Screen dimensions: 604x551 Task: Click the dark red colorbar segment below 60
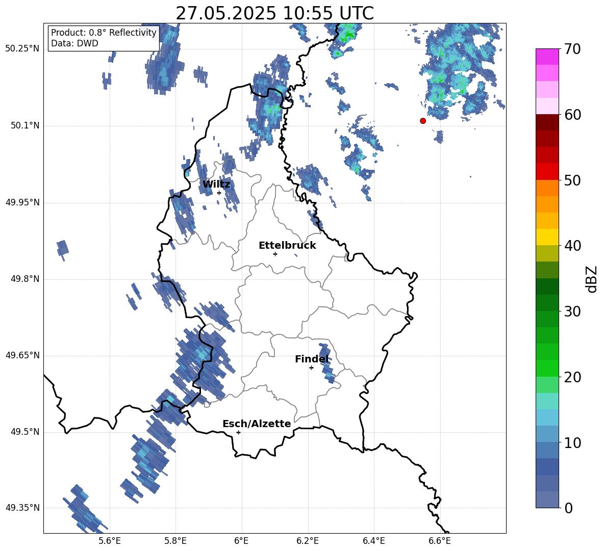tap(547, 122)
